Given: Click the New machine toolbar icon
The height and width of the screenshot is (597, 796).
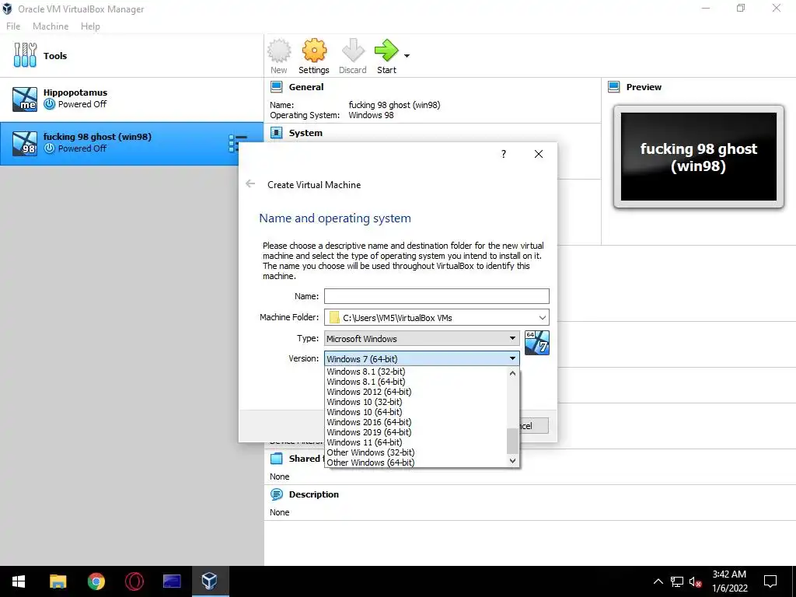Looking at the screenshot, I should (279, 56).
